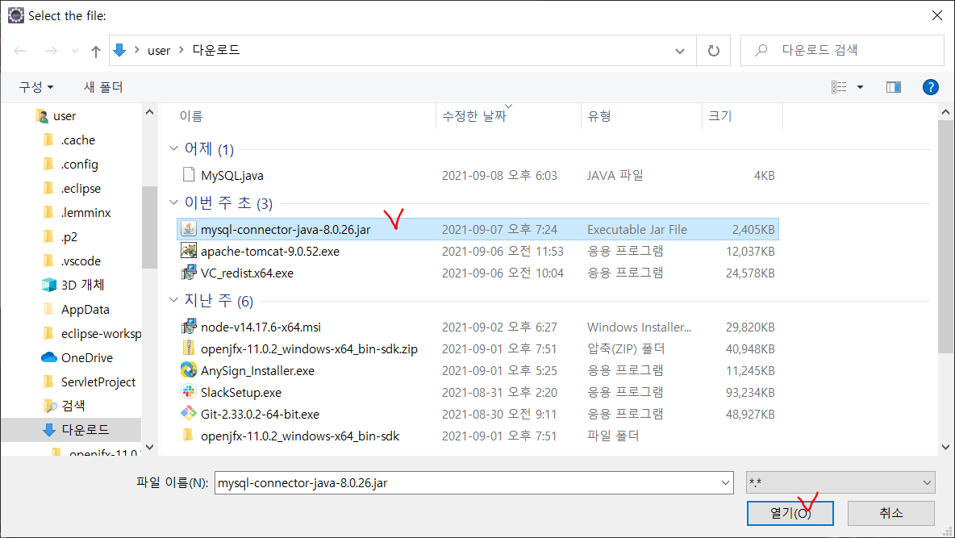
Task: Select AnySign_Installer.exe icon
Action: click(x=189, y=370)
